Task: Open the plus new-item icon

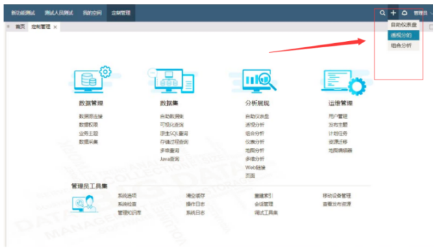Action: tap(393, 13)
